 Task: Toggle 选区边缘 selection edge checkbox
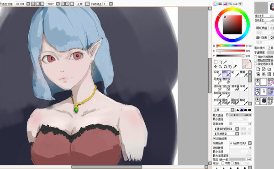0,4
